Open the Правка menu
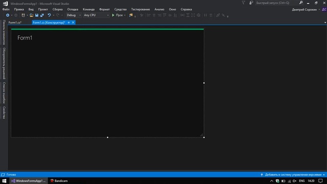327x184 pixels. [19, 9]
